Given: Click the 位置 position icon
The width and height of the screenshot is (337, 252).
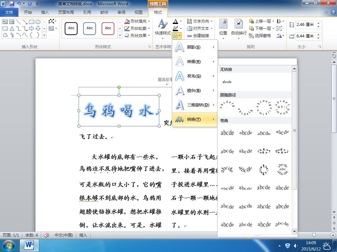Looking at the screenshot, I should click(223, 24).
